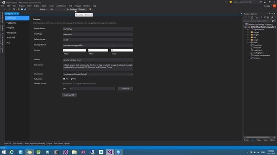This screenshot has height=155, width=277.
Task: Expand the Dependencies node
Action: [x=248, y=30]
